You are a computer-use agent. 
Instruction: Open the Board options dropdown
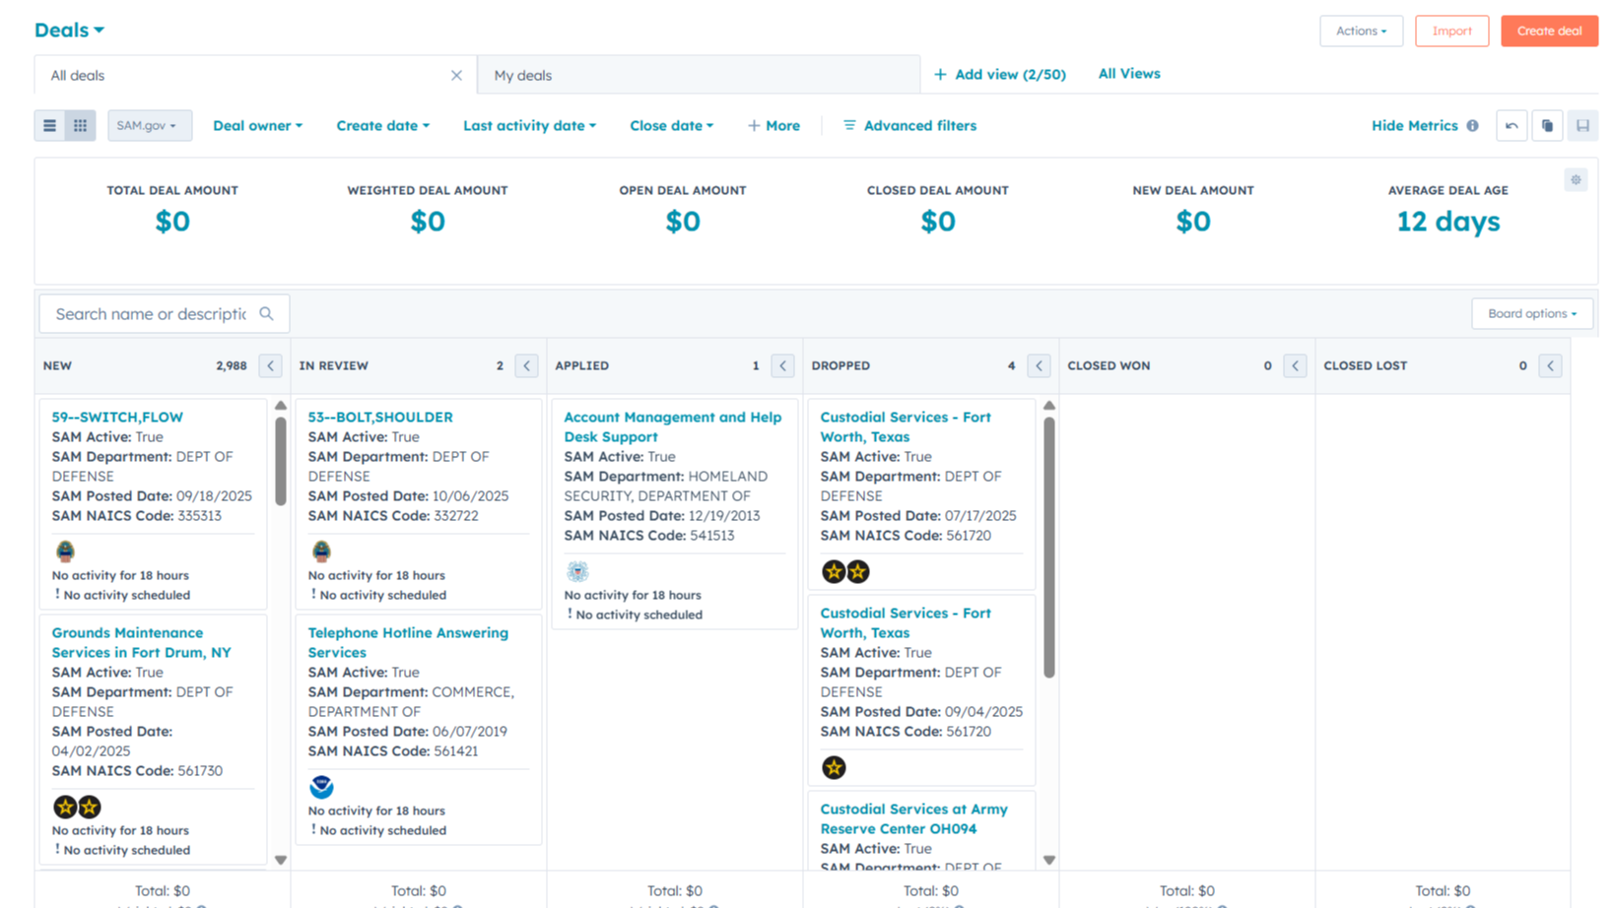coord(1531,313)
